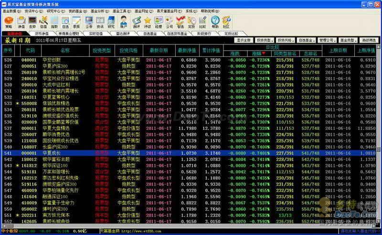Open the 研究 research toolbar icon

pyautogui.click(x=111, y=22)
